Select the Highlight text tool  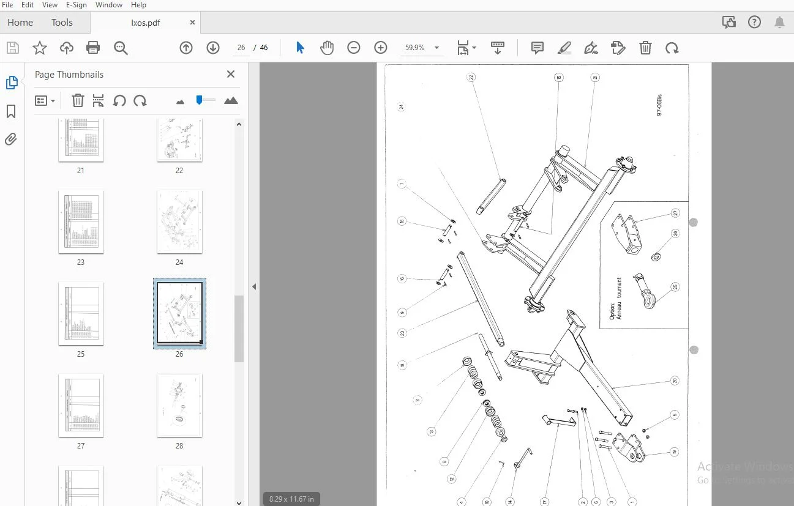(x=564, y=48)
